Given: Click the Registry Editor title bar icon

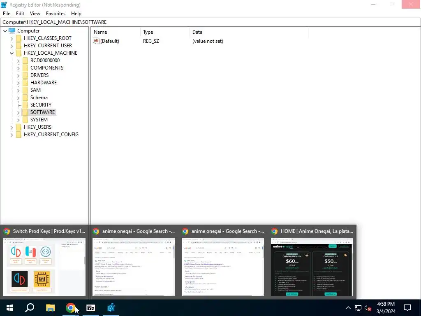Looking at the screenshot, I should coord(4,5).
